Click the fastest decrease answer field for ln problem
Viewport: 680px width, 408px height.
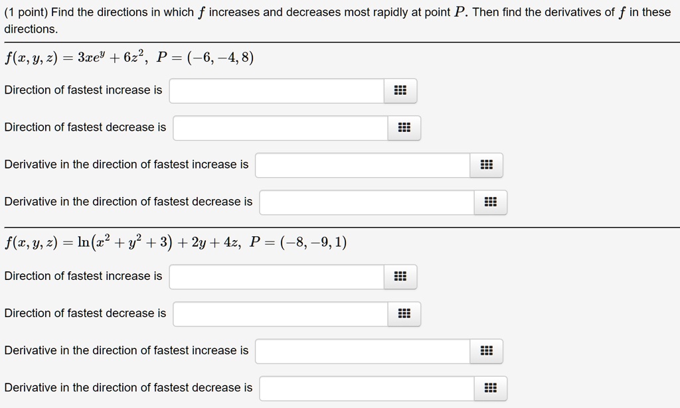279,314
